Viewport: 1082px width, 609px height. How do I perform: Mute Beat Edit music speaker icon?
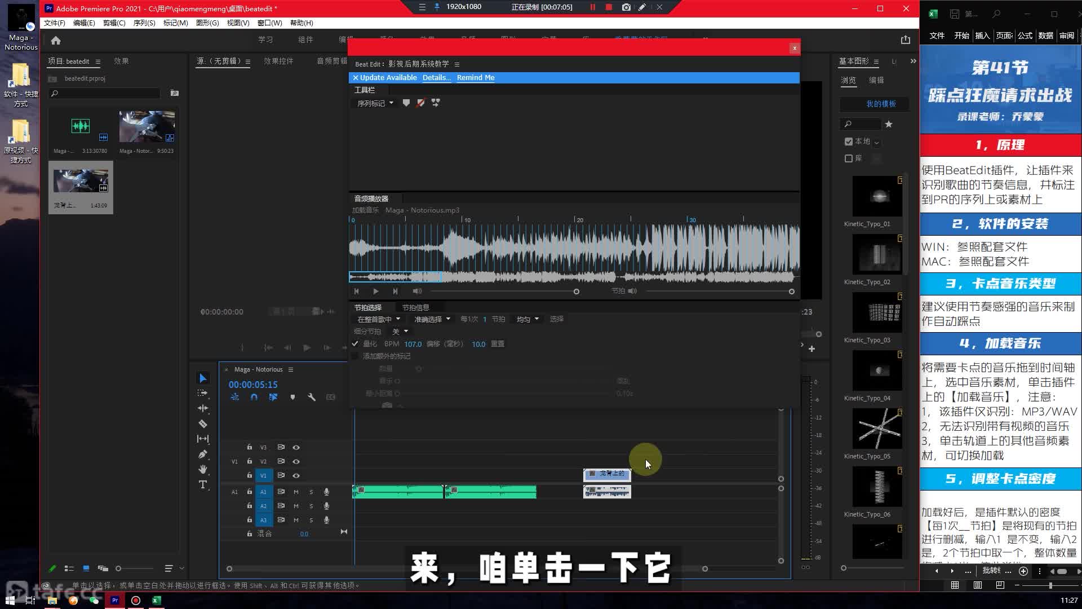[x=417, y=292]
